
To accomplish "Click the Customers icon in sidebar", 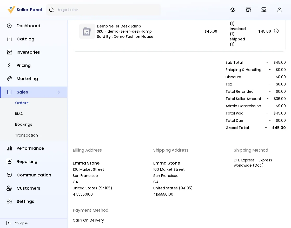I will pyautogui.click(x=9, y=188).
